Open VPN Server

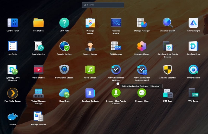[193, 93]
